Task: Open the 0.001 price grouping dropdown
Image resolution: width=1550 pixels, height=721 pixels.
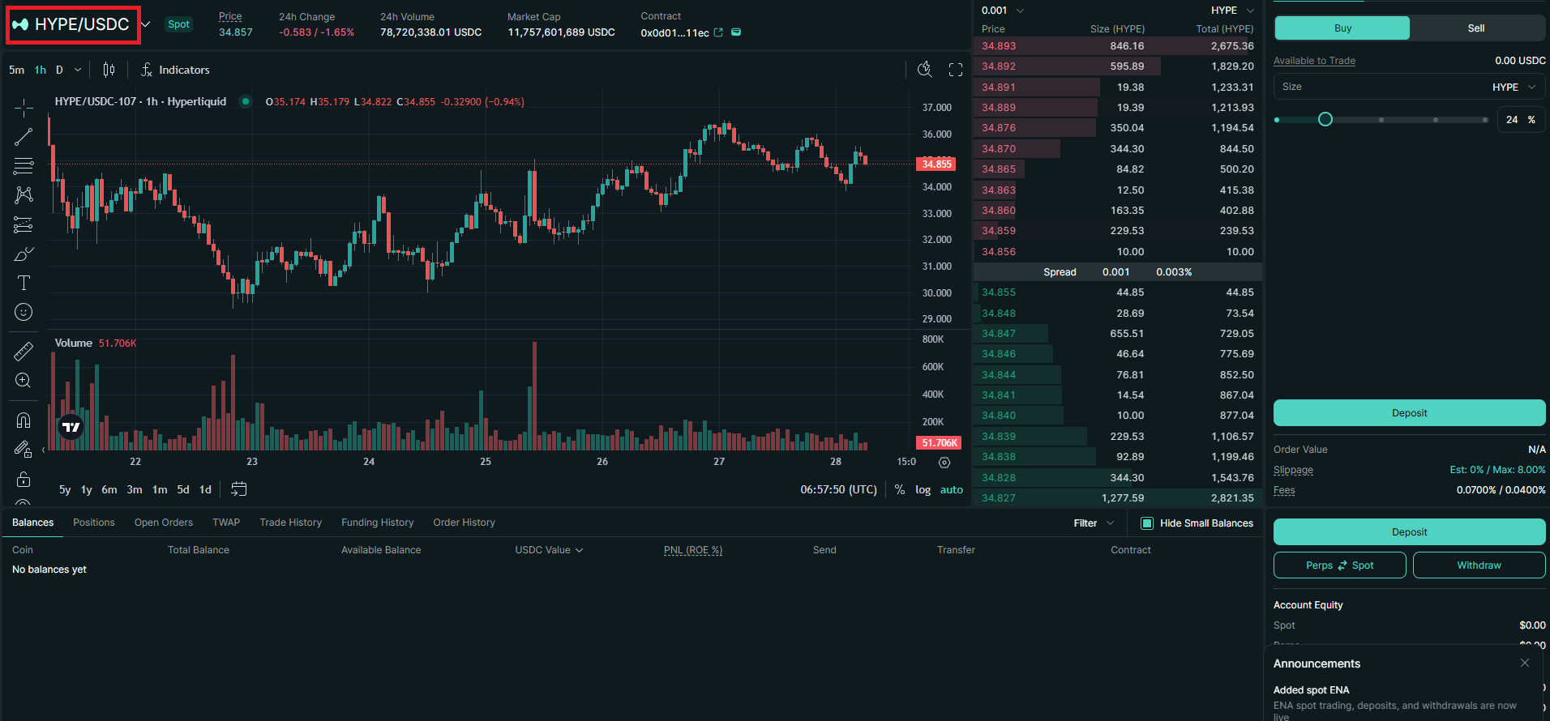Action: pos(1003,11)
